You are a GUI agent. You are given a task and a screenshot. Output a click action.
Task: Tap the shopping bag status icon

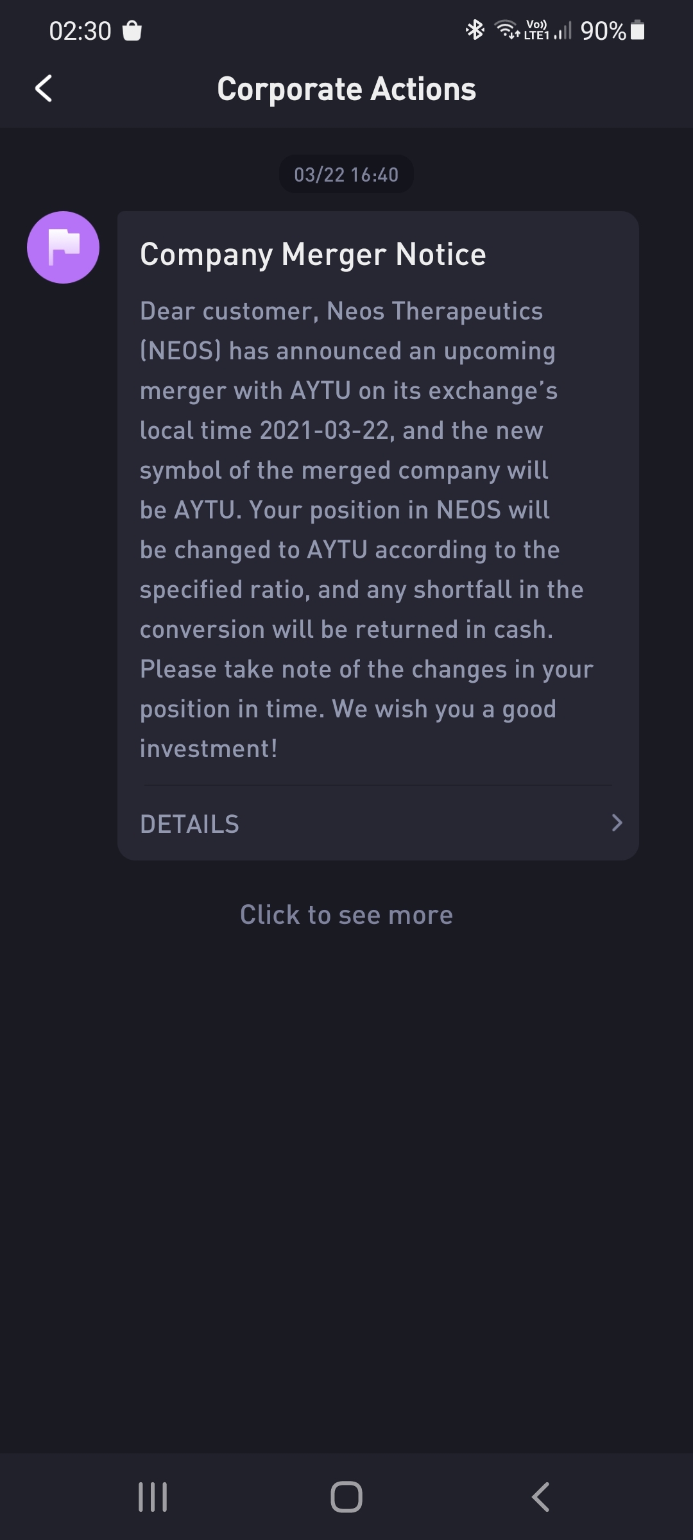(132, 31)
